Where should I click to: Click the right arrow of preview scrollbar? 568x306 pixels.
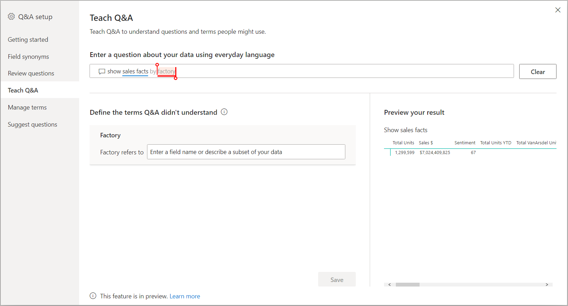point(547,284)
